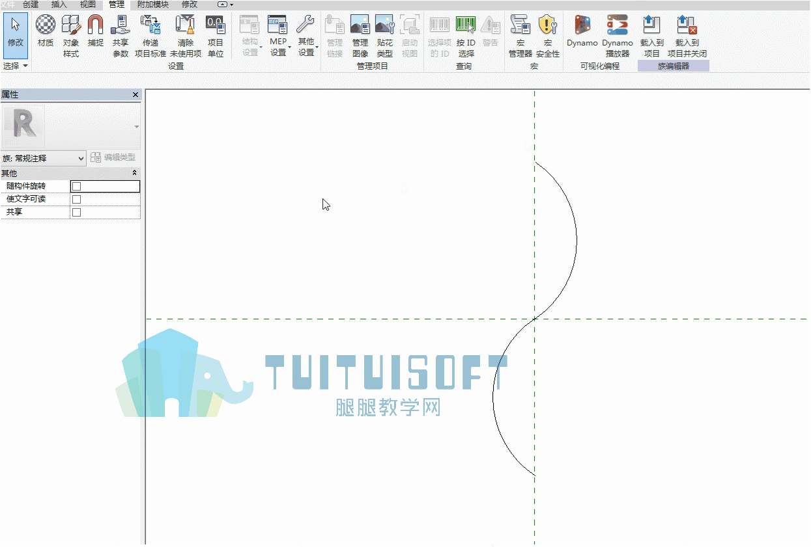
Task: Open 管理图像 (Manage Images)
Action: coord(360,36)
